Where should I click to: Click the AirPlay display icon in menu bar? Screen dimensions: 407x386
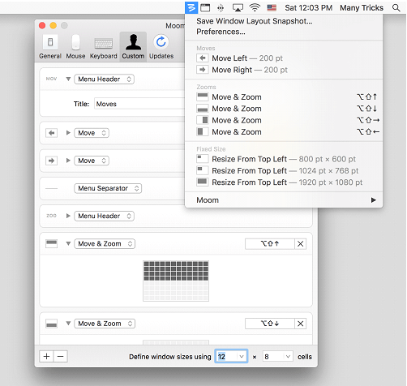pos(238,8)
